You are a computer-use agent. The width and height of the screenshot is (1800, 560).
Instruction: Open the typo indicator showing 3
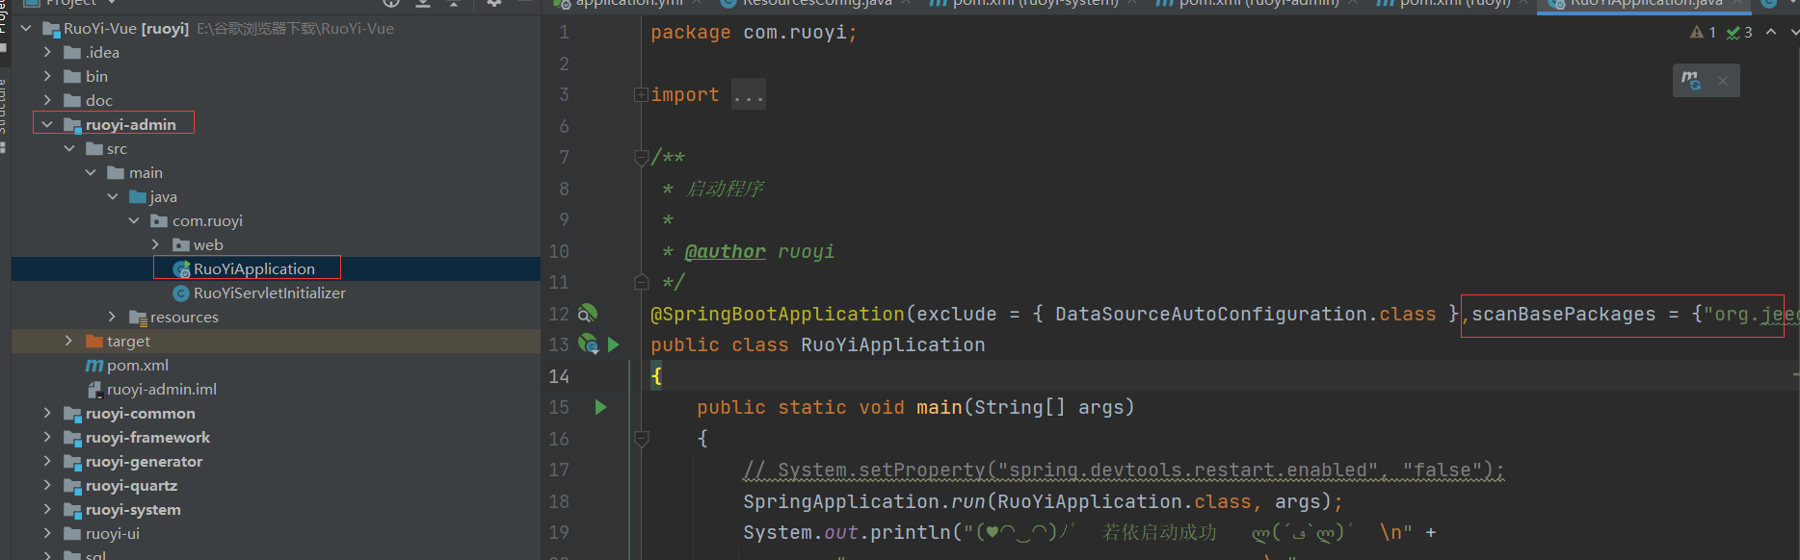pyautogui.click(x=1739, y=33)
